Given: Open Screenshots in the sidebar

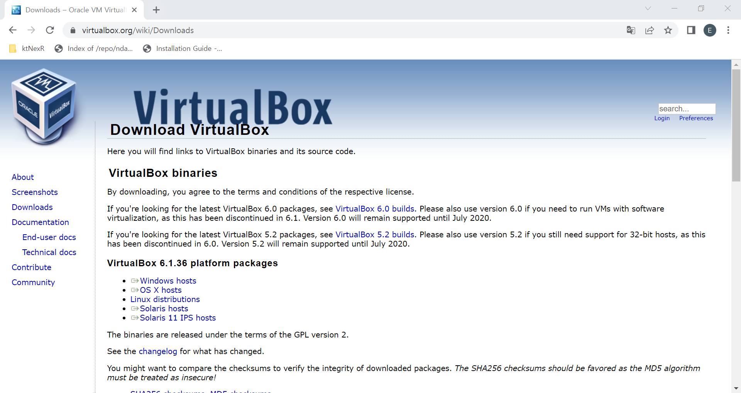Looking at the screenshot, I should (35, 192).
